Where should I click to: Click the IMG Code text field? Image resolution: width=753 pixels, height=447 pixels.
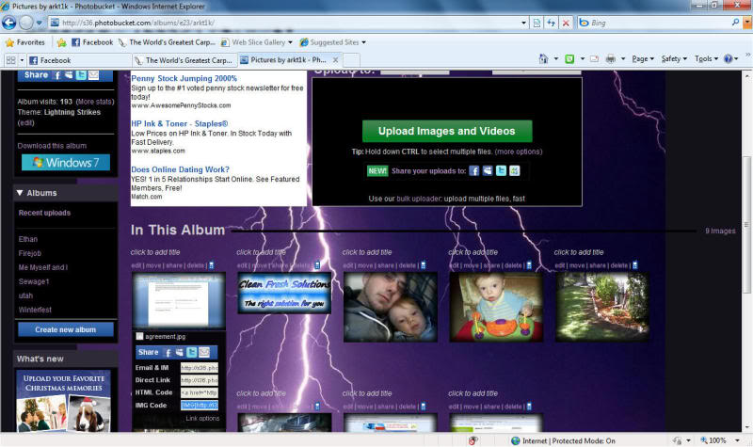[199, 405]
